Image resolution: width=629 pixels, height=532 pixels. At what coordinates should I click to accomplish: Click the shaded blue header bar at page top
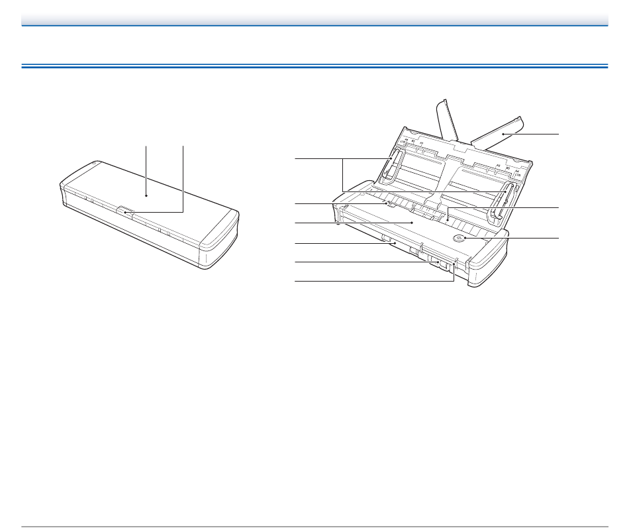coord(314,20)
